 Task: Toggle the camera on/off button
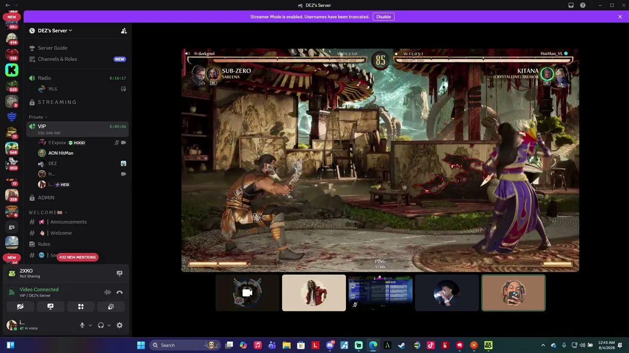click(20, 306)
